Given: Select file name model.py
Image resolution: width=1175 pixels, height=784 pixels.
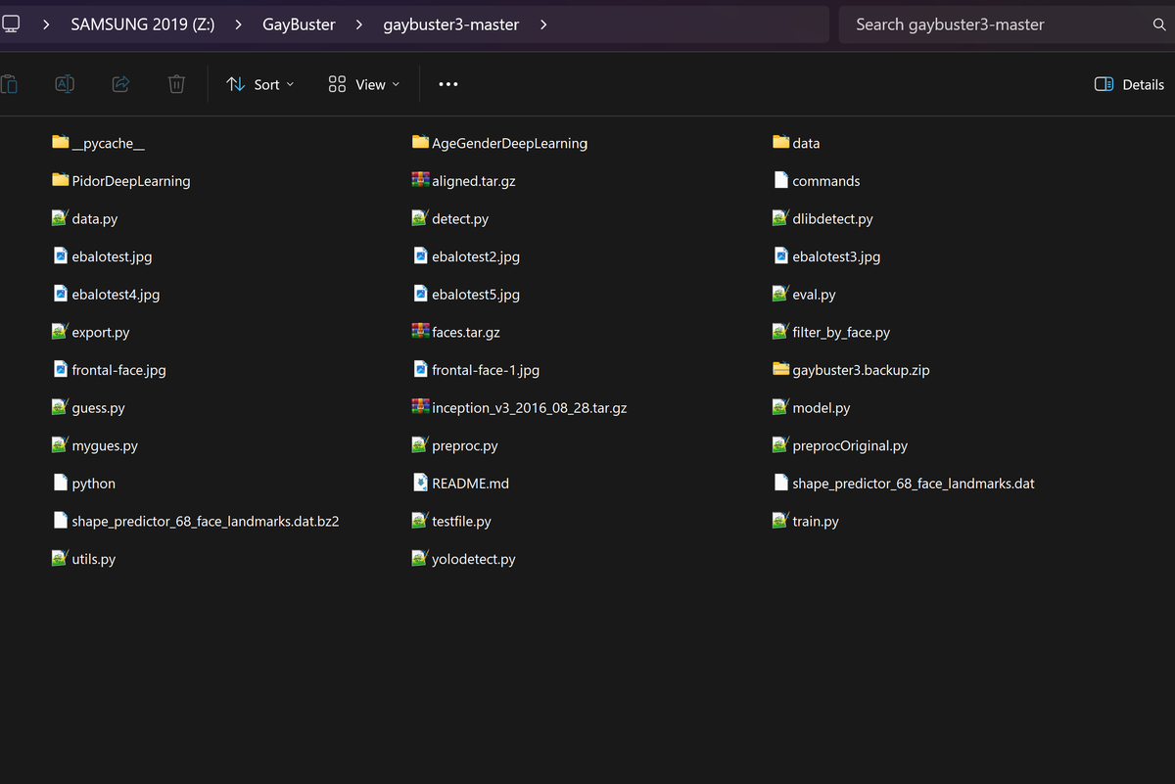Looking at the screenshot, I should click(821, 408).
